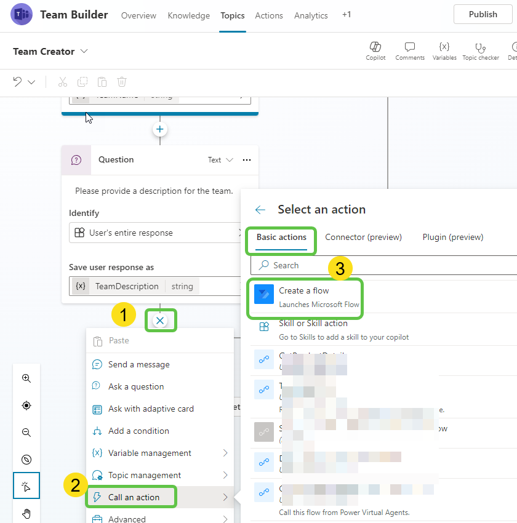This screenshot has width=517, height=523.
Task: Click the back arrow in Select an action
Action: tap(260, 209)
